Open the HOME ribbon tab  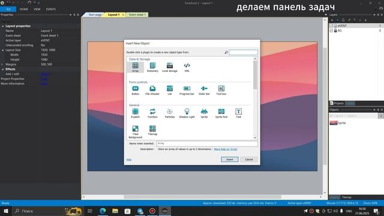[x=24, y=10]
